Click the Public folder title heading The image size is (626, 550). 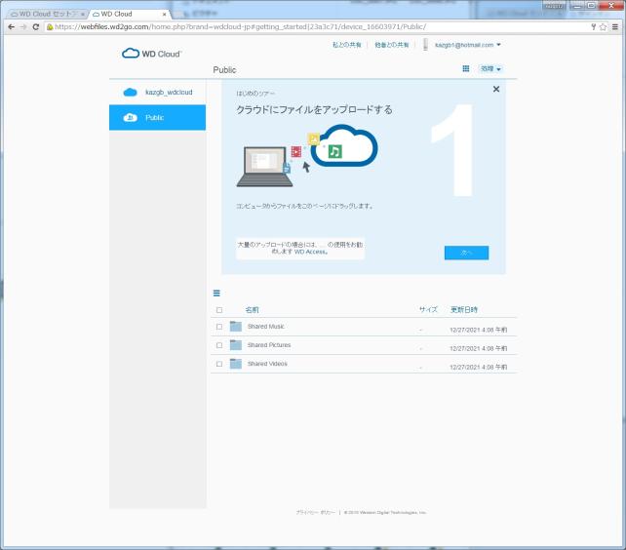click(x=224, y=70)
